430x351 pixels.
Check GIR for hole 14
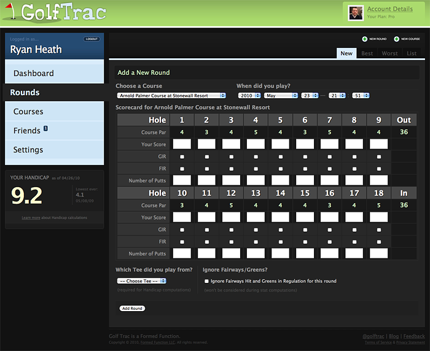280,230
